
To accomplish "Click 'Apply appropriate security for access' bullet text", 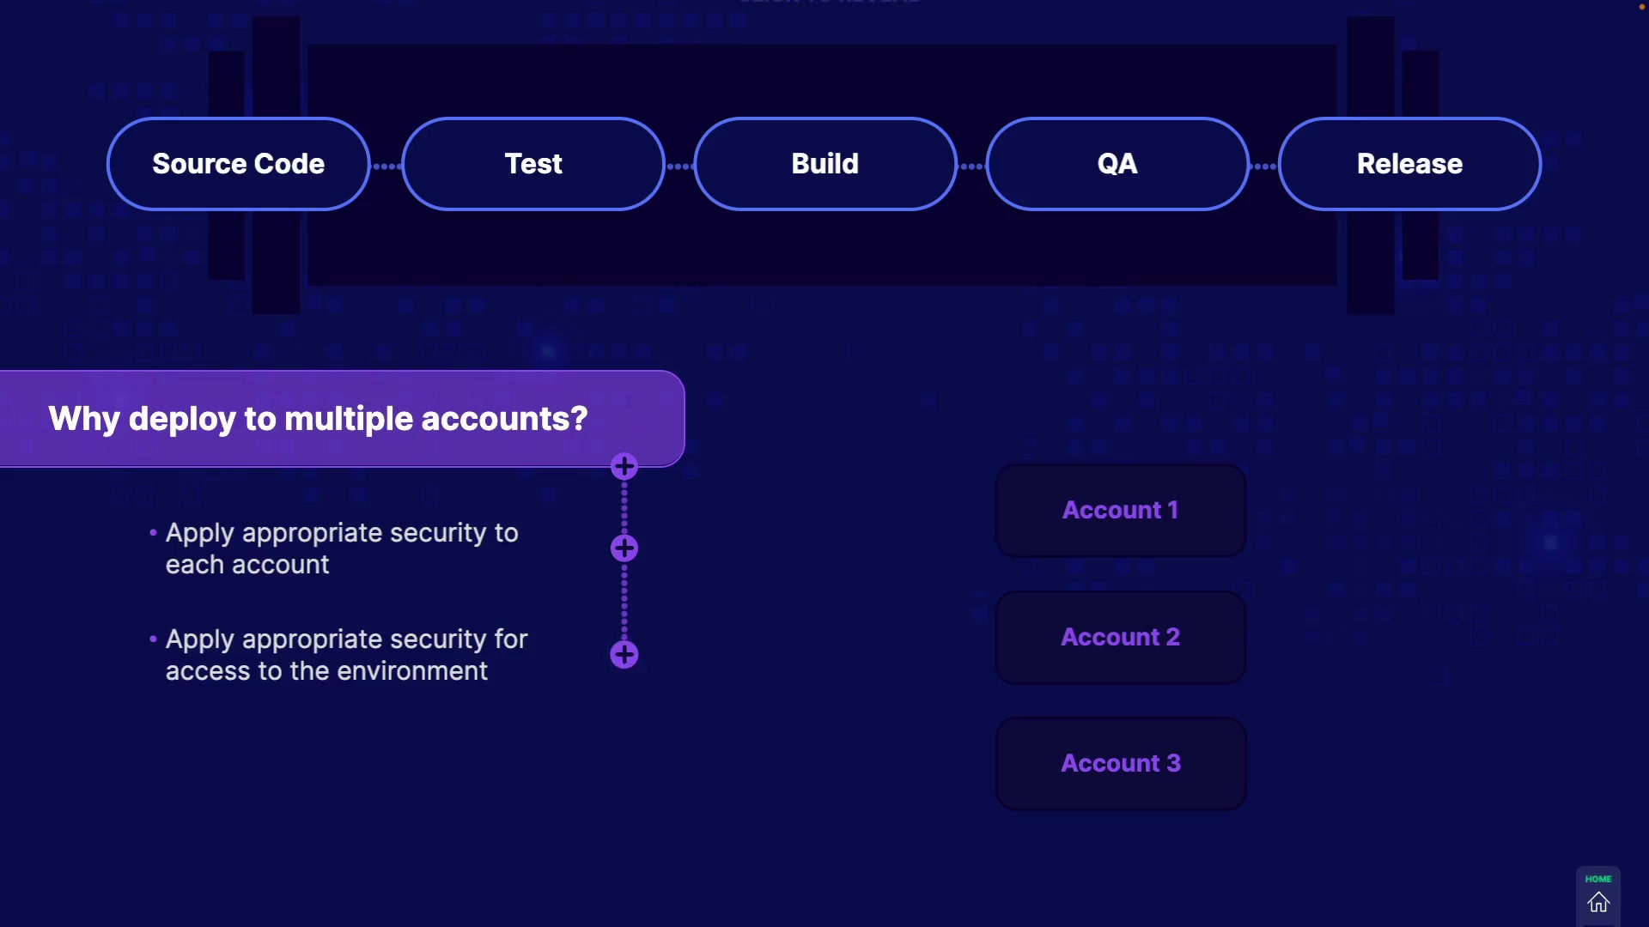I will point(345,655).
